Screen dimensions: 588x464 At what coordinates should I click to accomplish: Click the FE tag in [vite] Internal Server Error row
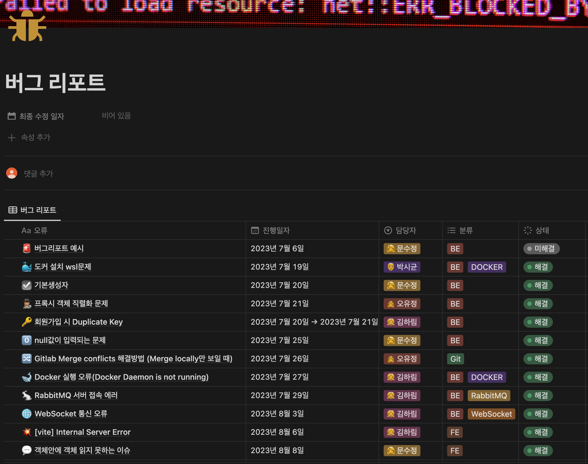[x=455, y=432]
